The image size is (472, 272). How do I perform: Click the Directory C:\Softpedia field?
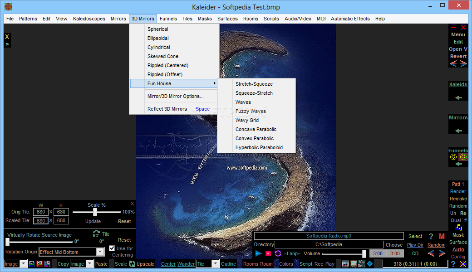[329, 245]
